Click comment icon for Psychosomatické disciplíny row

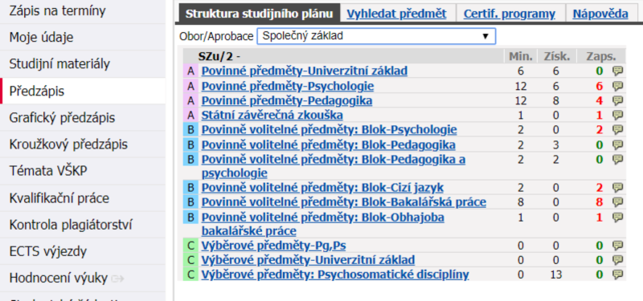click(617, 275)
